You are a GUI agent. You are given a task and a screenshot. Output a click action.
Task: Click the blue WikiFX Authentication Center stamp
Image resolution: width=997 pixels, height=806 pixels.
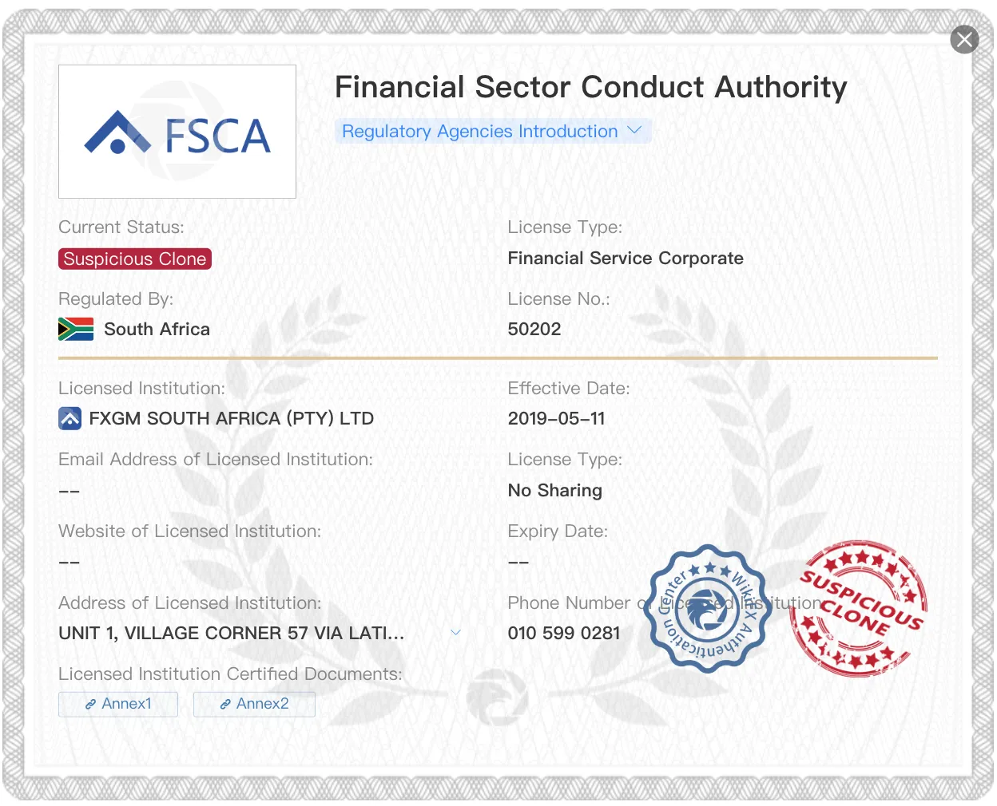coord(707,608)
